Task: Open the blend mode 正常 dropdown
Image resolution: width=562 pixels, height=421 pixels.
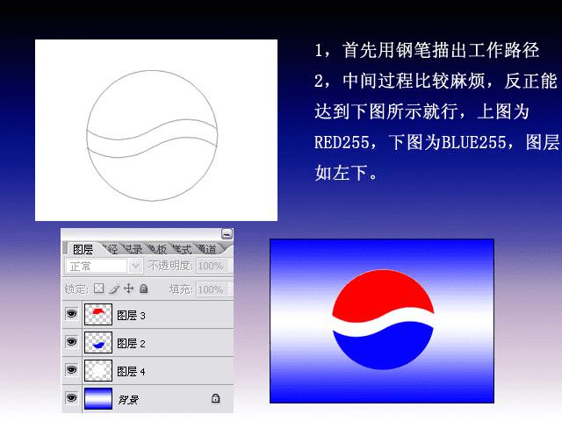Action: pyautogui.click(x=104, y=266)
